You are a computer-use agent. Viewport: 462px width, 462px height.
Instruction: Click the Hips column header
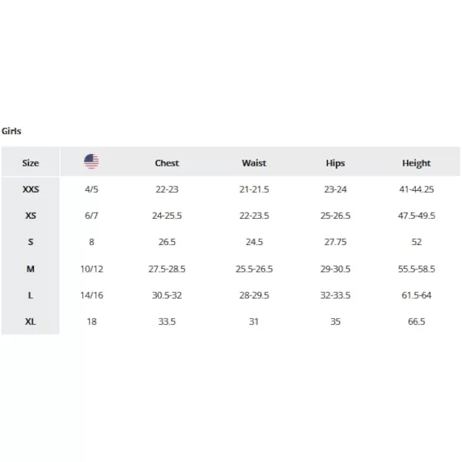pyautogui.click(x=335, y=163)
